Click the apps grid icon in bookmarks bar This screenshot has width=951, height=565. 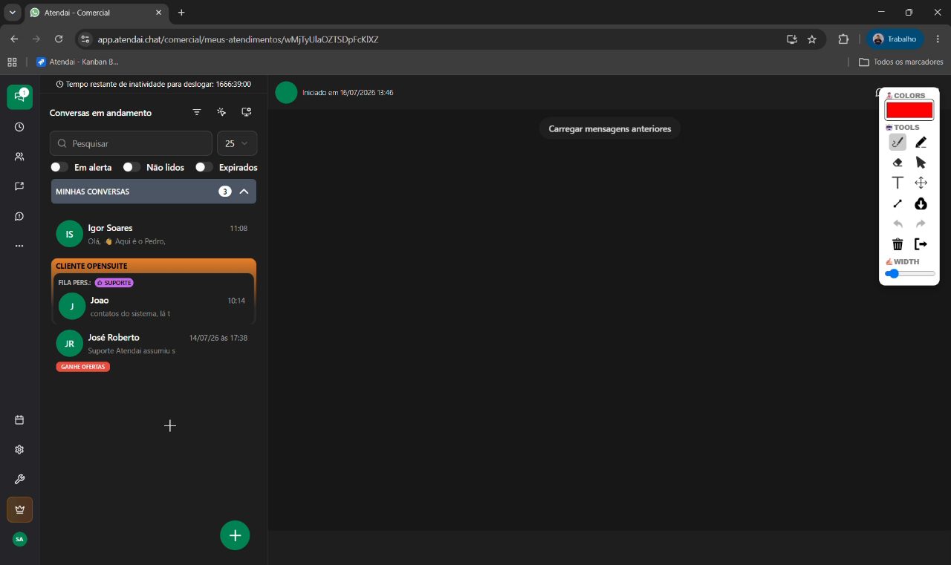[x=12, y=62]
